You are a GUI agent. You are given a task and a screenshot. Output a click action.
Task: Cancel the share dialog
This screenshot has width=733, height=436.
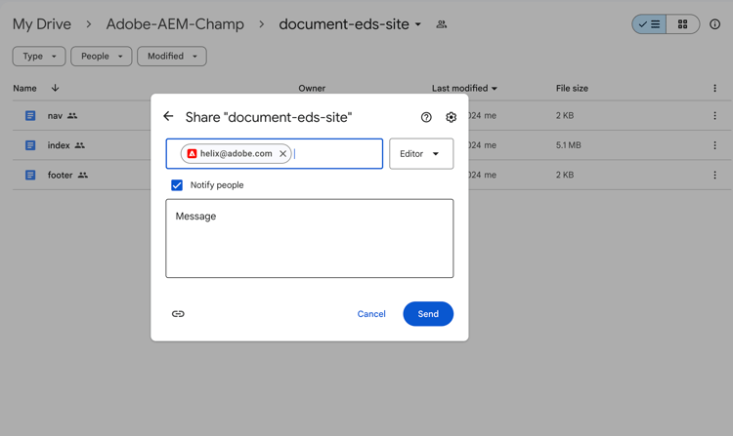coord(371,314)
